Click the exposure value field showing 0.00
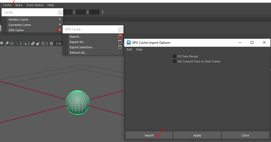Screen dimensions: 271x142 coord(58,44)
